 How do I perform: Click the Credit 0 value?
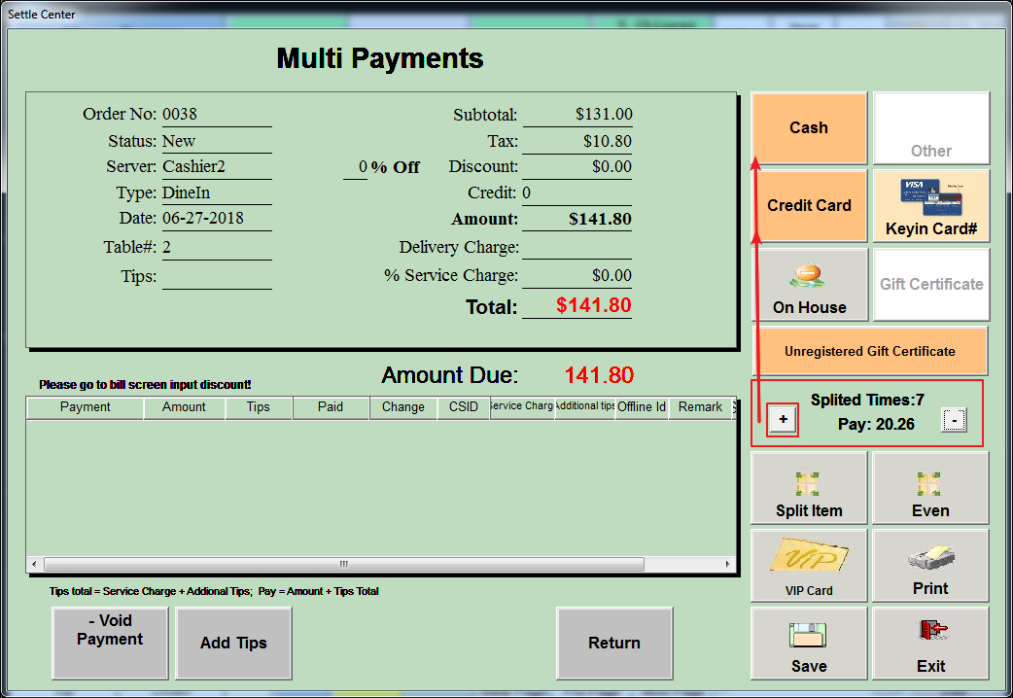527,193
